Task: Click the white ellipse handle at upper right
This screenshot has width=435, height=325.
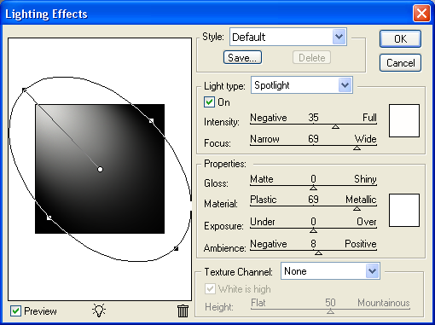Action: coord(151,121)
